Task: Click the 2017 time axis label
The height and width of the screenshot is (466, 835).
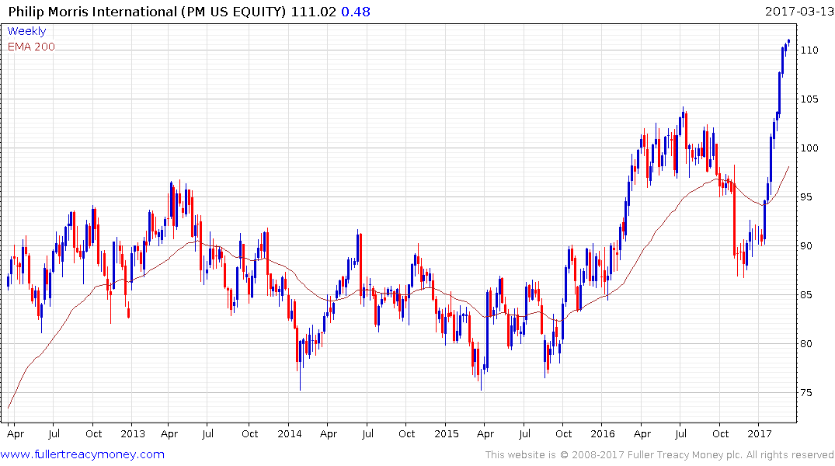Action: (760, 433)
